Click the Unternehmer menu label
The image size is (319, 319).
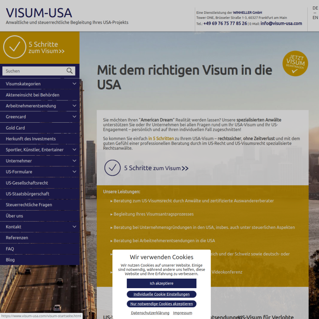click(19, 161)
